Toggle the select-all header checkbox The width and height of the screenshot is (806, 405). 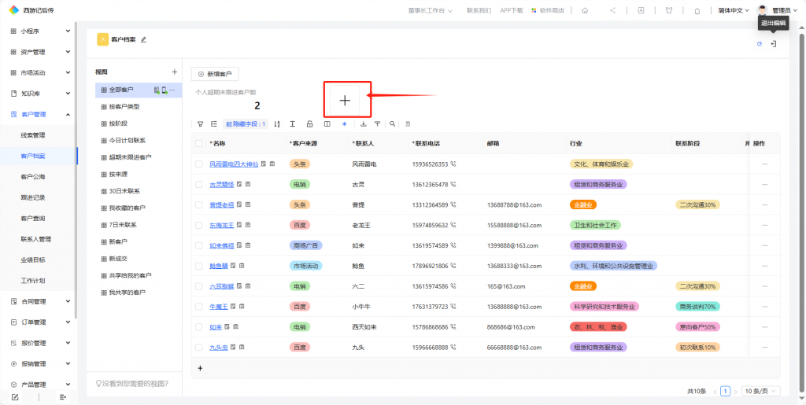coord(199,143)
